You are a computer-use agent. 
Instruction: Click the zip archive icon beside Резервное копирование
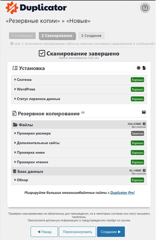(x=14, y=114)
